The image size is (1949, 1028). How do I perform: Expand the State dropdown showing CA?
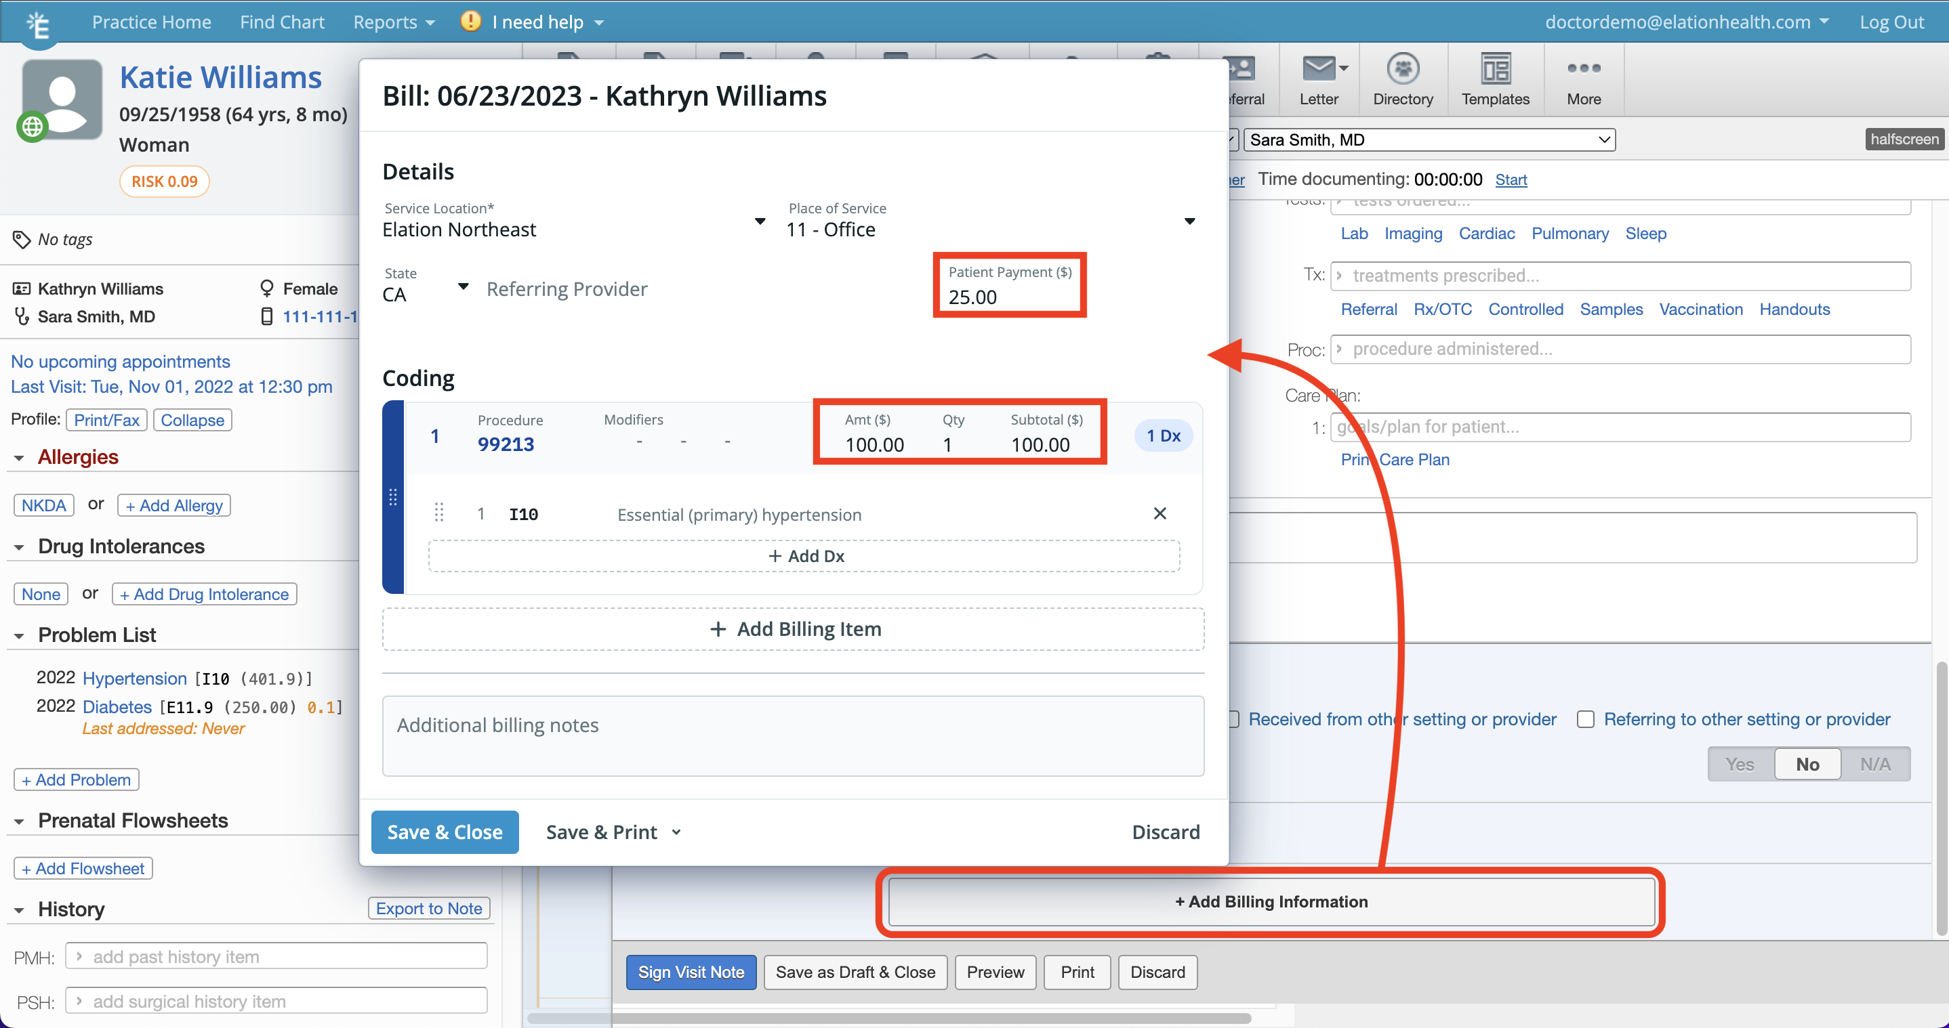tap(463, 287)
